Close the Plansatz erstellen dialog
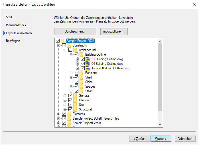Screen dimensions: 199x145 [x=194, y=5]
